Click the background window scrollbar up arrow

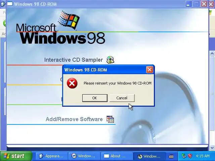click(x=212, y=53)
